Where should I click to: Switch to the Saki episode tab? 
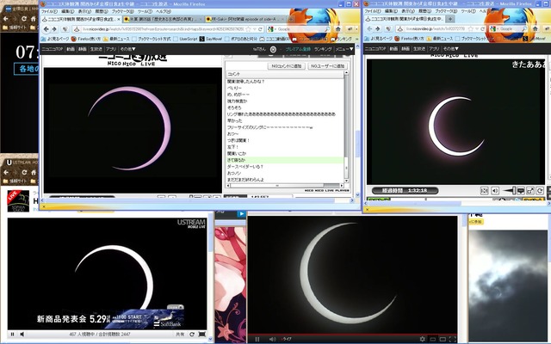[245, 19]
